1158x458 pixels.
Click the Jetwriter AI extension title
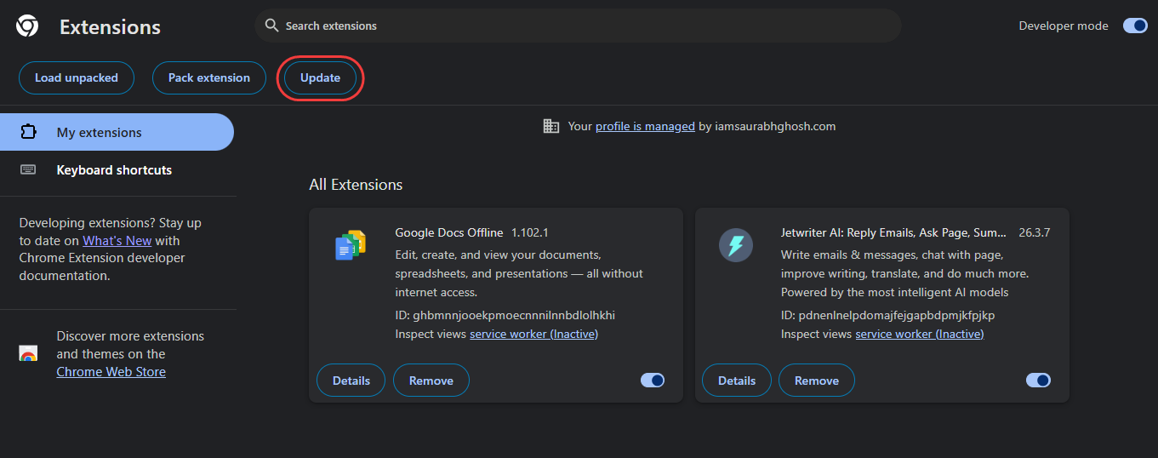[x=893, y=232]
